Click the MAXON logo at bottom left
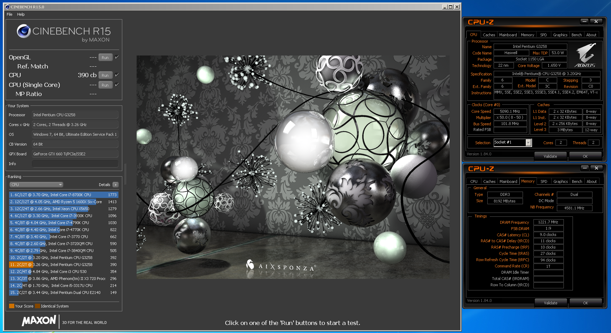 (39, 320)
